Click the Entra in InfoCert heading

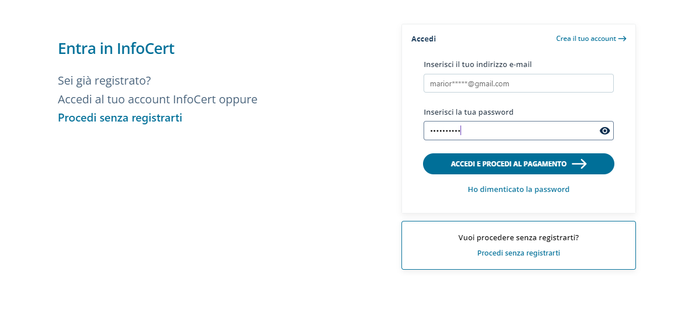pos(116,48)
